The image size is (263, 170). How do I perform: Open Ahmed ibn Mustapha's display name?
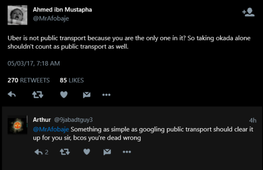click(x=62, y=10)
